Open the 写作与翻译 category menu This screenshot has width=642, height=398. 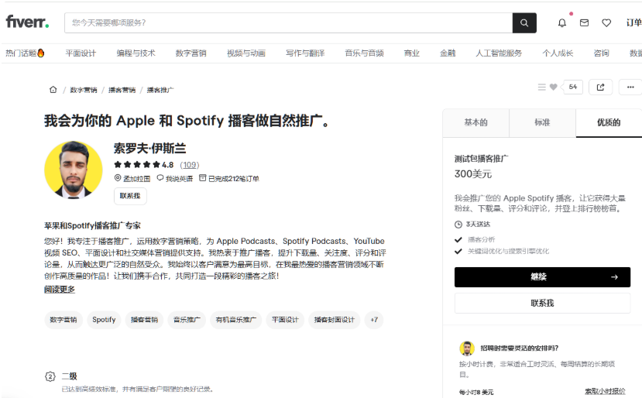click(x=305, y=53)
